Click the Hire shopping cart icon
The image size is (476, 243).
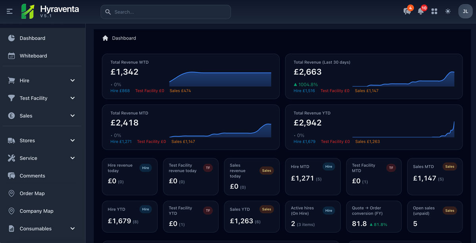point(12,80)
